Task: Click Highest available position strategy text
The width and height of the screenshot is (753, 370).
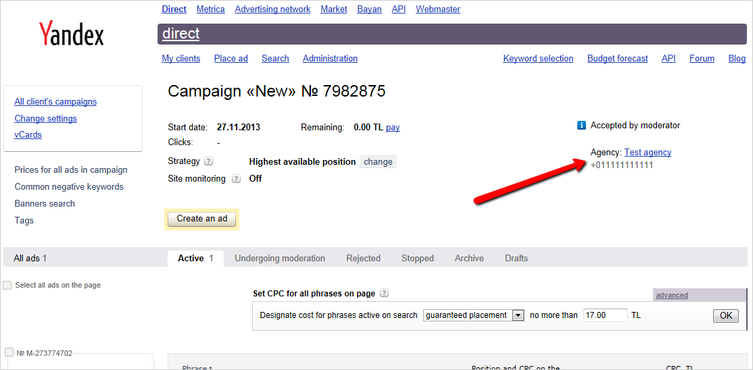Action: click(302, 162)
